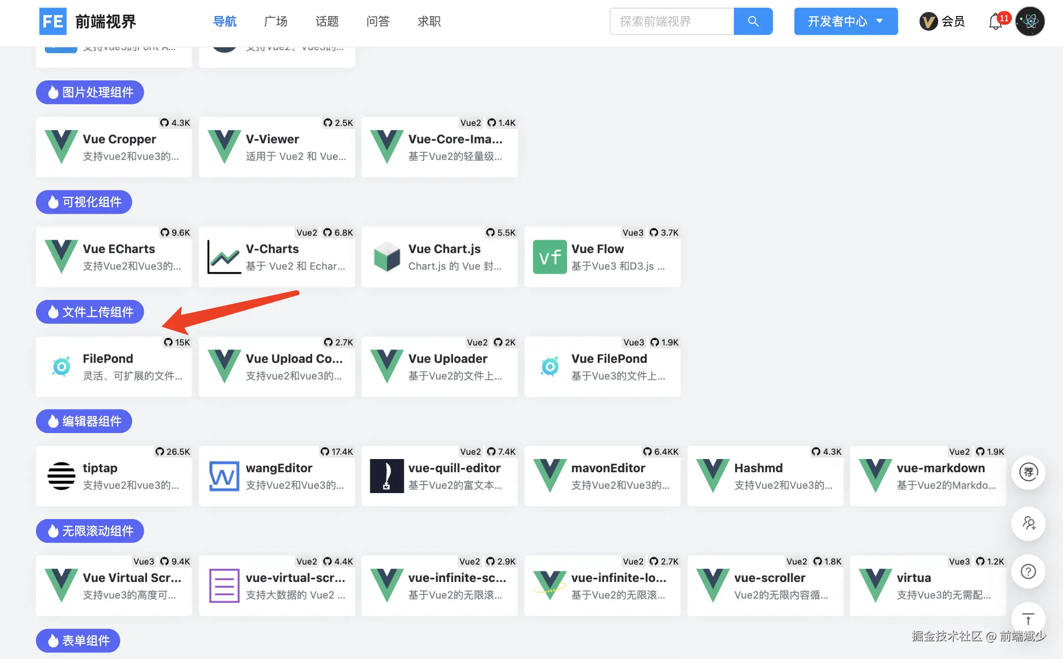Click the search magnifier button
This screenshot has height=659, width=1063.
pos(753,21)
